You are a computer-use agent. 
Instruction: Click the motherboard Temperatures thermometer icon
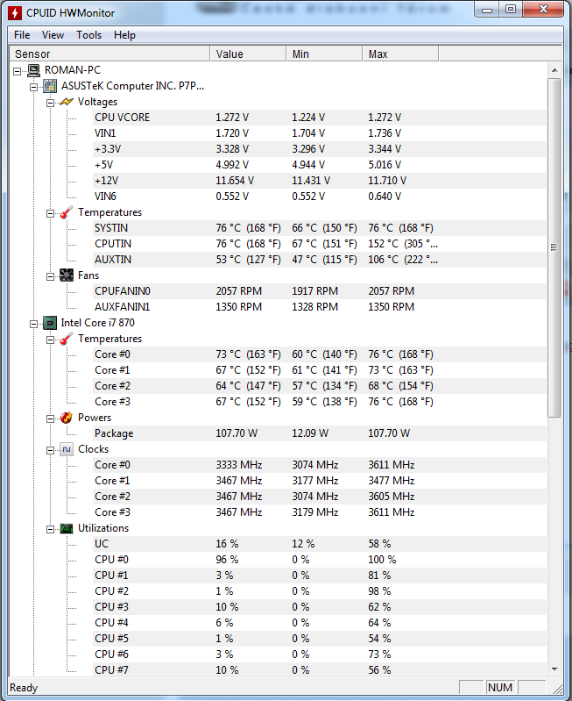tap(67, 212)
